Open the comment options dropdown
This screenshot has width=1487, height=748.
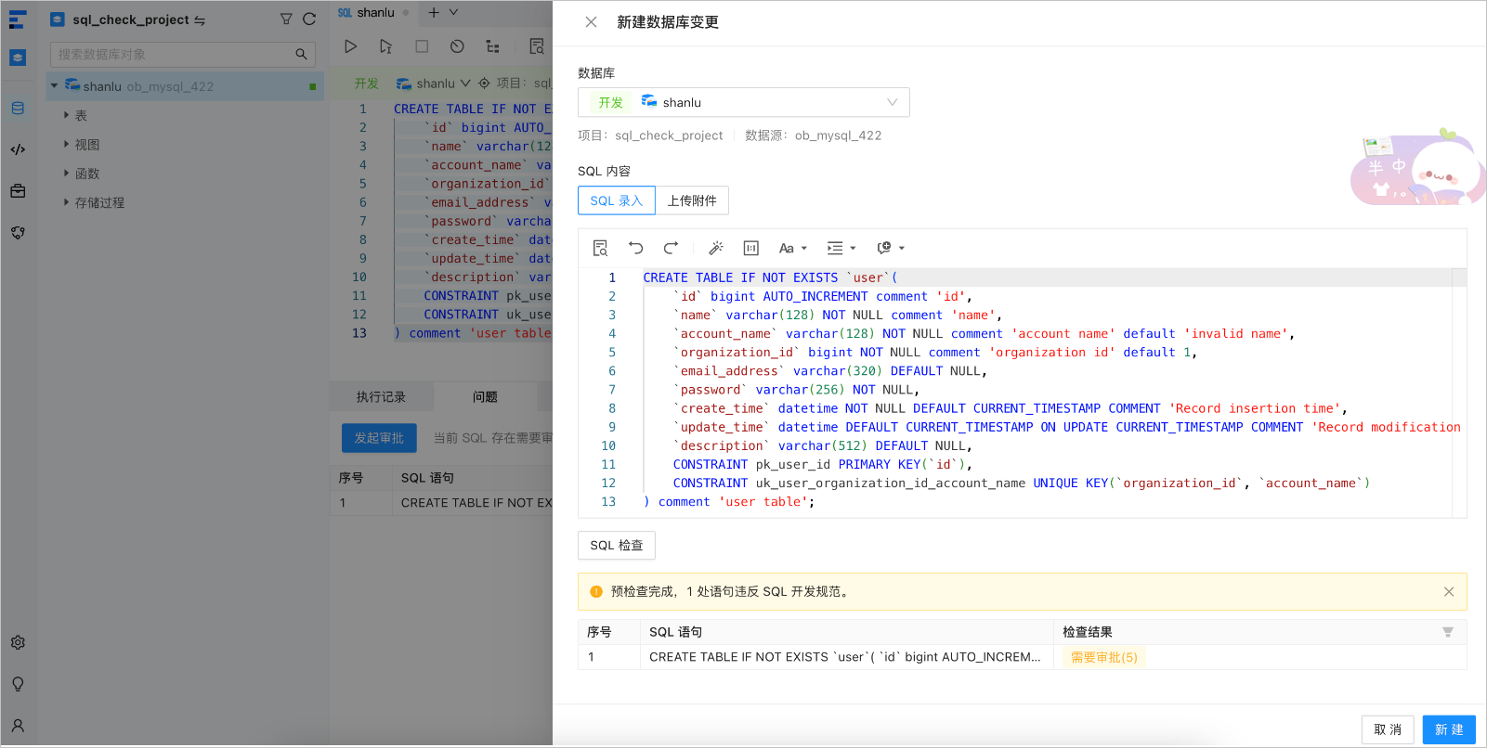pos(891,248)
